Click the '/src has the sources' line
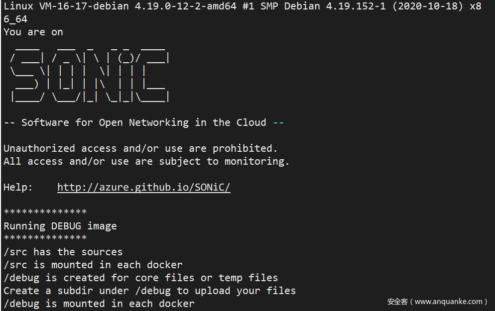The image size is (495, 311). (63, 252)
